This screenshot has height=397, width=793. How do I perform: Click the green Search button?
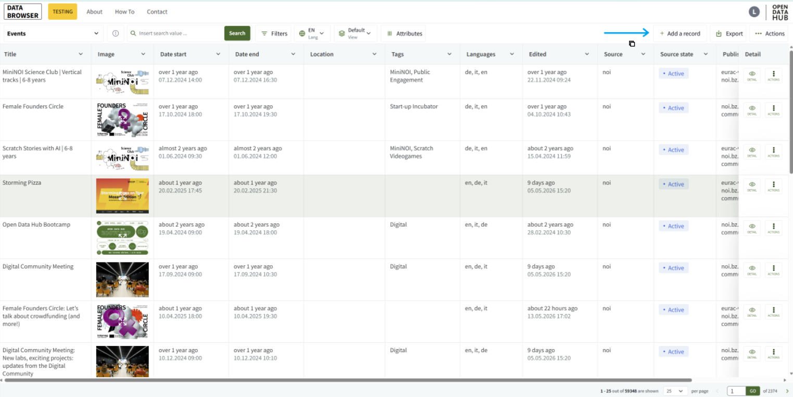coord(237,33)
